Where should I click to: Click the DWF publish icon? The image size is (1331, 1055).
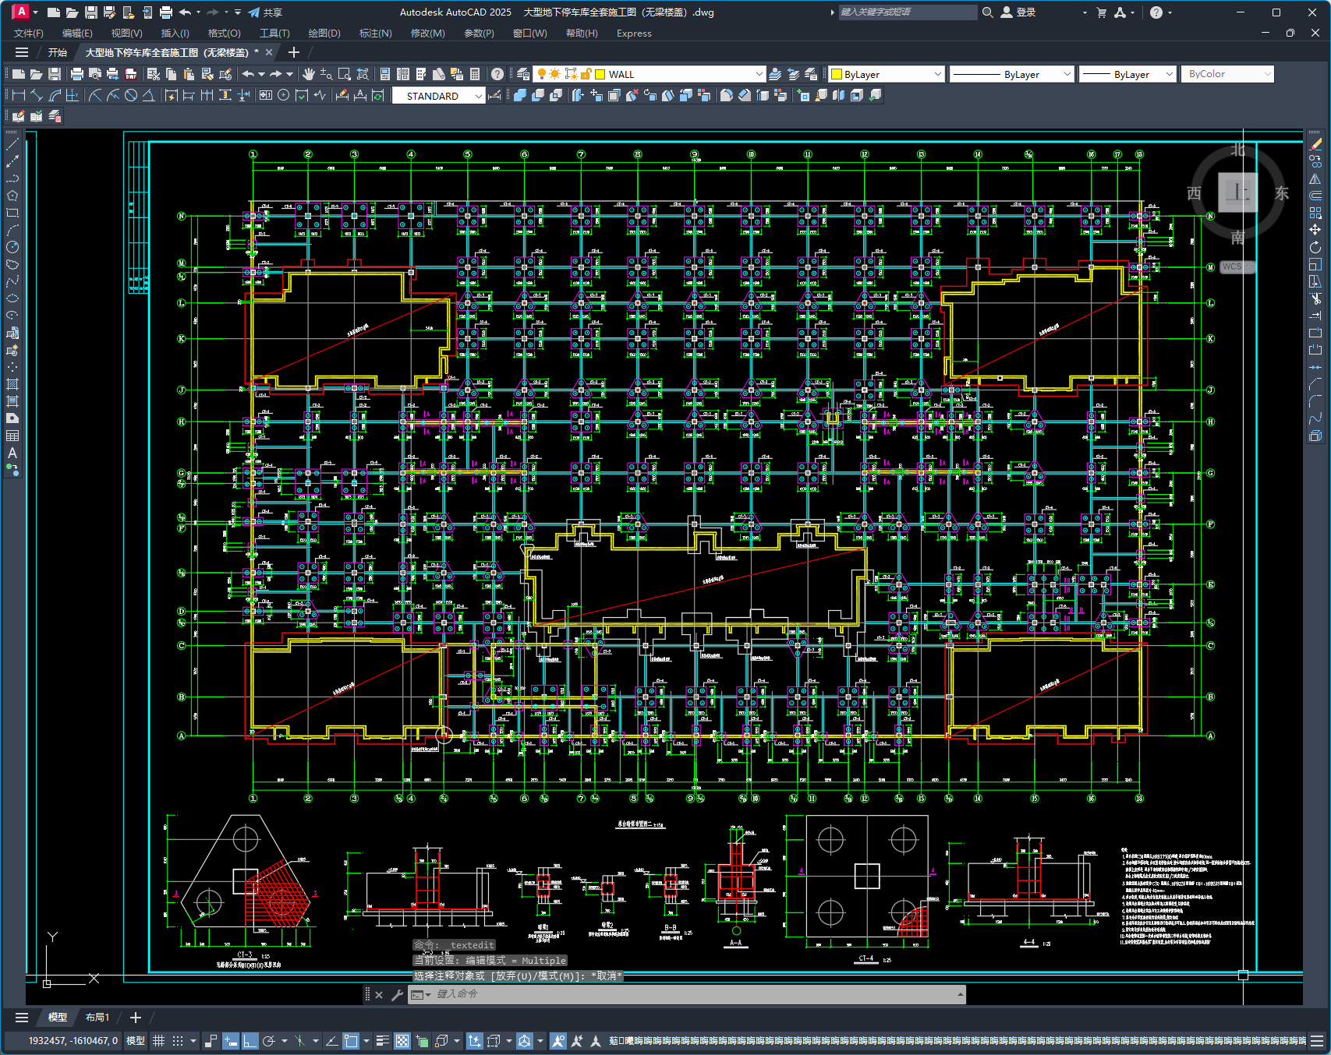tap(131, 74)
